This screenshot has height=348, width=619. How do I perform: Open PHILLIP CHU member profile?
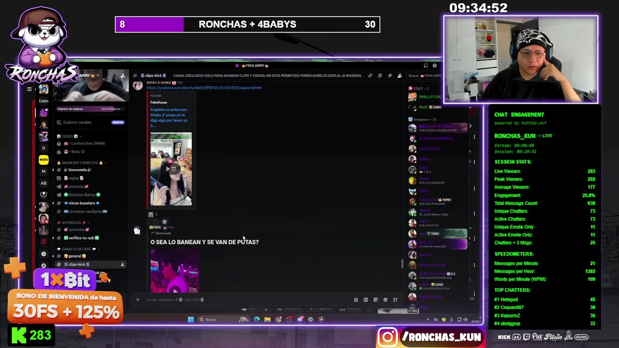point(425,97)
